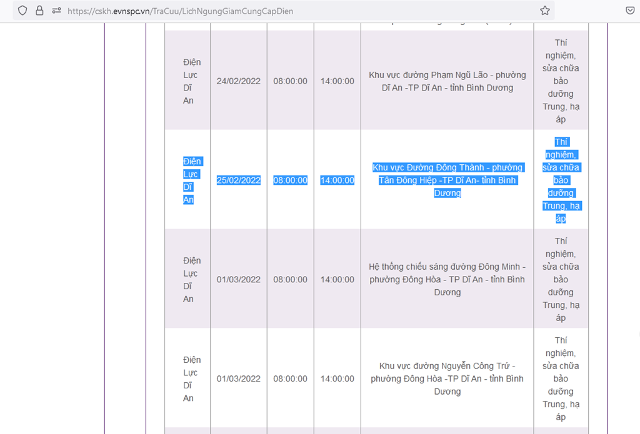
Task: Click highlighted end time 14:00:00
Action: pyautogui.click(x=337, y=180)
